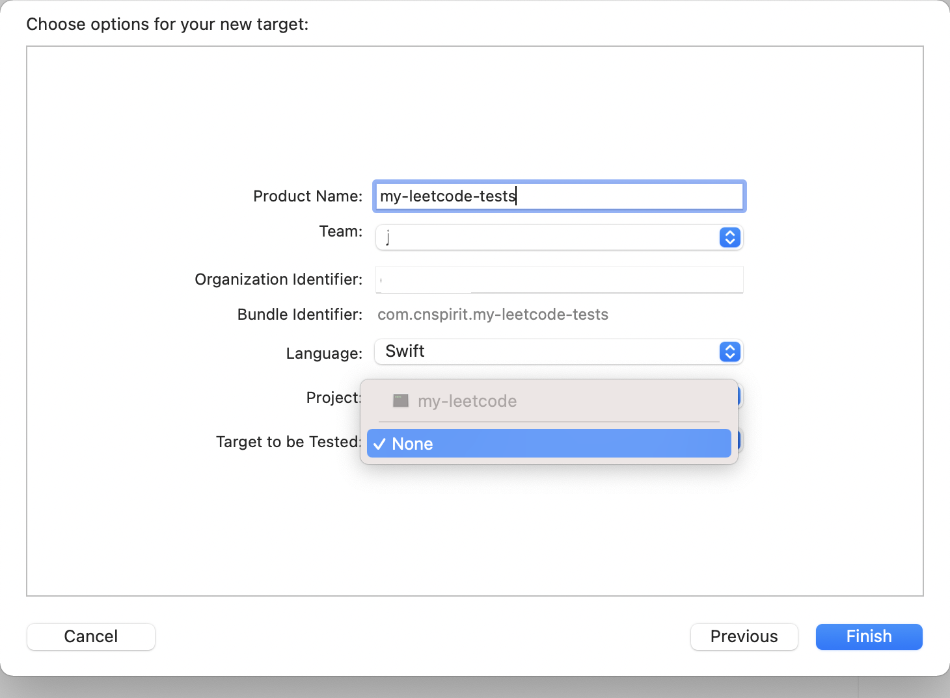This screenshot has width=950, height=698.
Task: Click the Team popup stepper arrows
Action: 730,237
